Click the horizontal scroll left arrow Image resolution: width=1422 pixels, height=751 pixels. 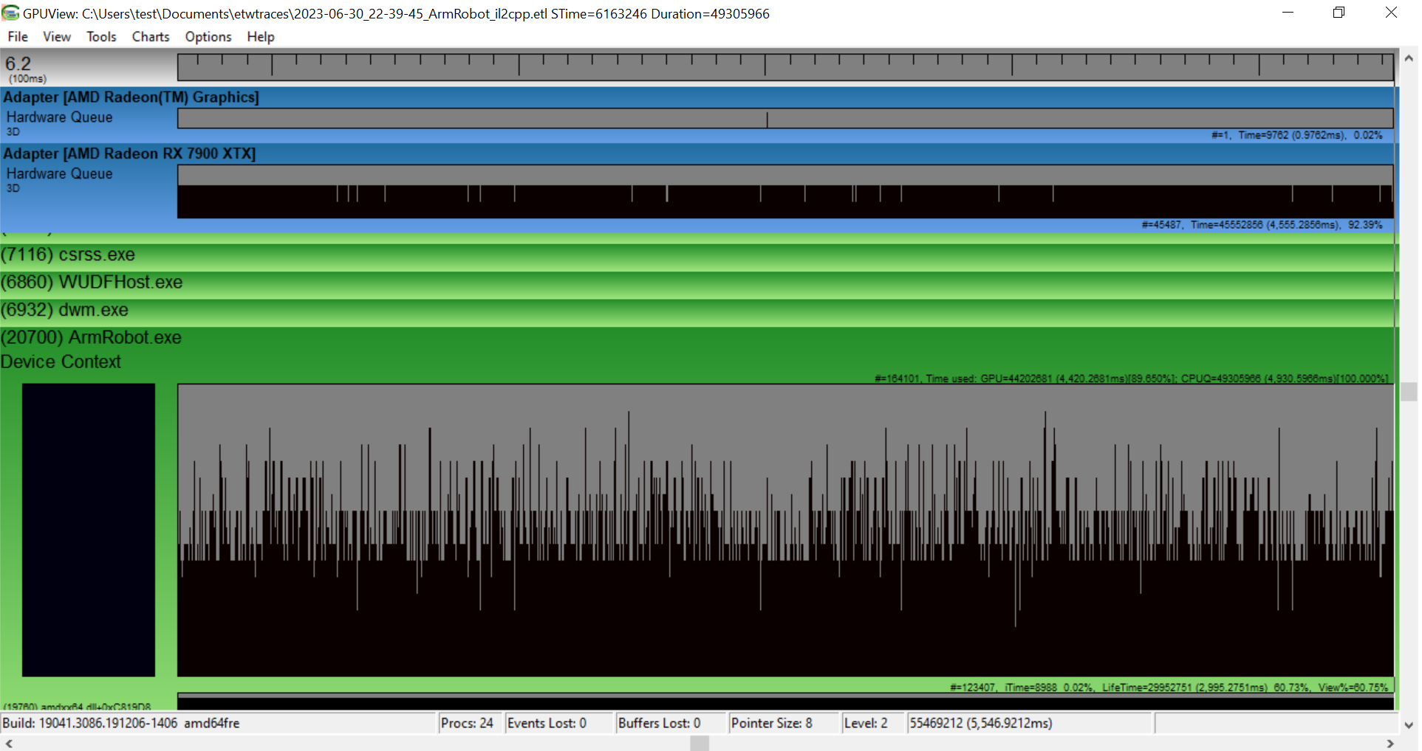pos(8,744)
